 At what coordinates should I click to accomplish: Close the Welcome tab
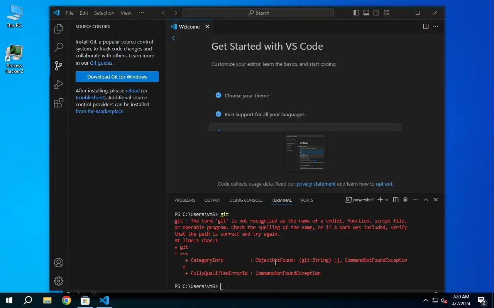click(x=207, y=27)
